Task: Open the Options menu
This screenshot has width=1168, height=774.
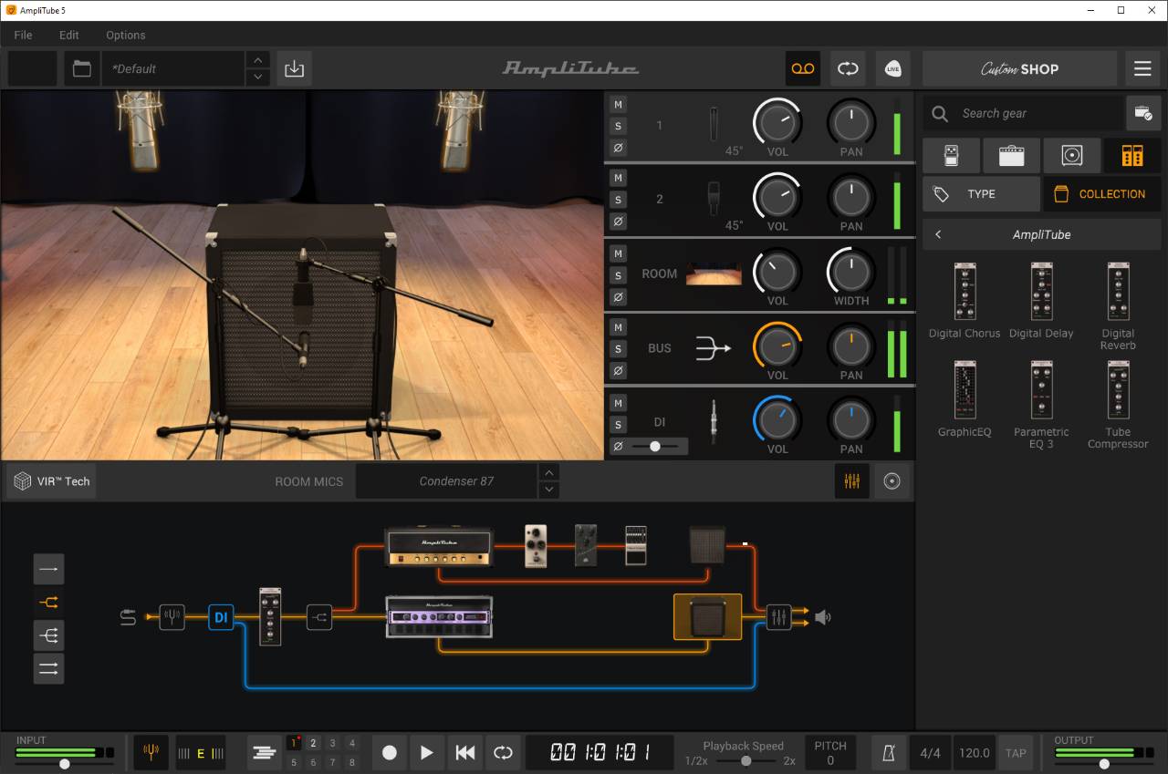Action: [x=126, y=35]
